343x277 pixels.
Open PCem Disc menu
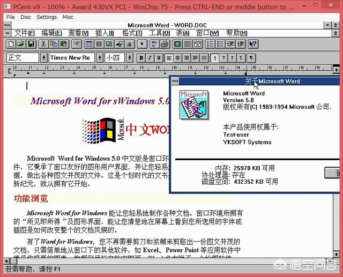(26, 17)
